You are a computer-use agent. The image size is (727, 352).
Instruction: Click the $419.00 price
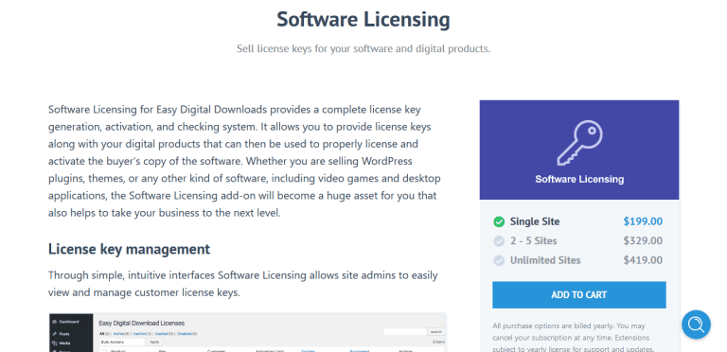click(643, 260)
